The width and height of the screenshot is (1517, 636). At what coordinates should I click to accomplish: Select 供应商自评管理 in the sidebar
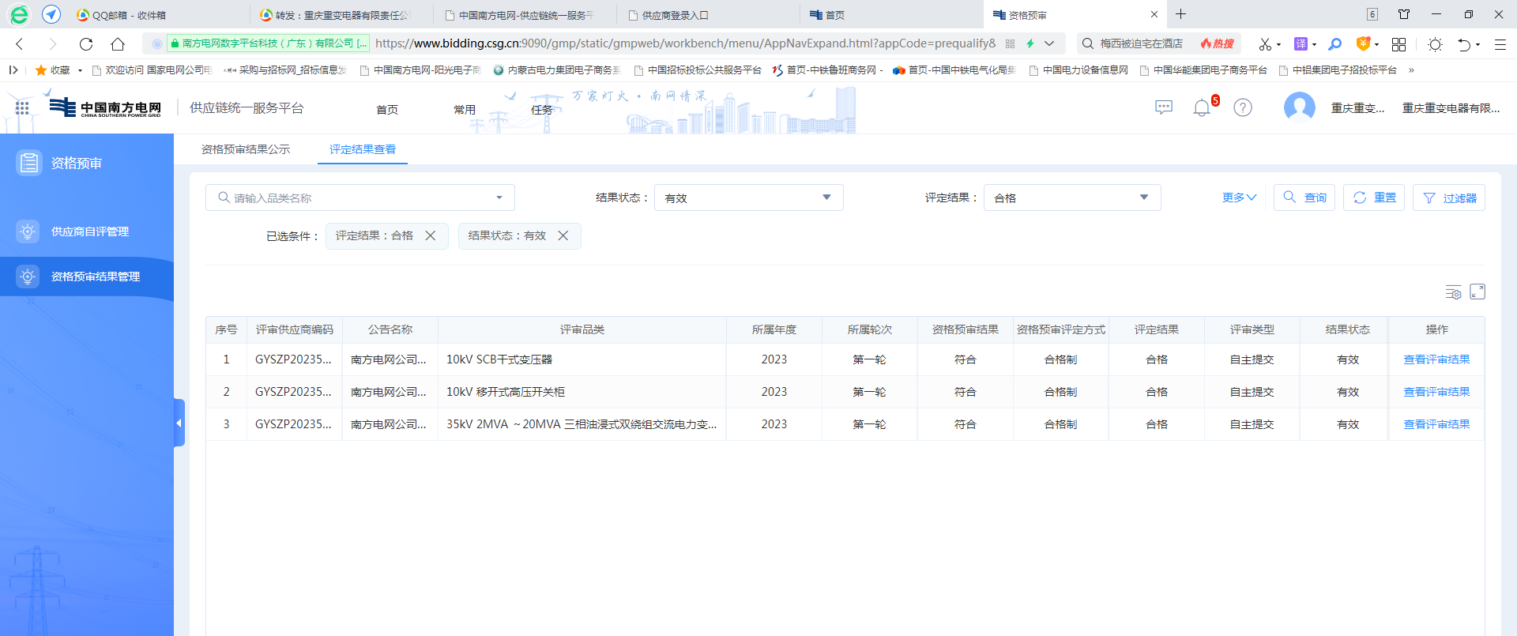click(x=89, y=231)
